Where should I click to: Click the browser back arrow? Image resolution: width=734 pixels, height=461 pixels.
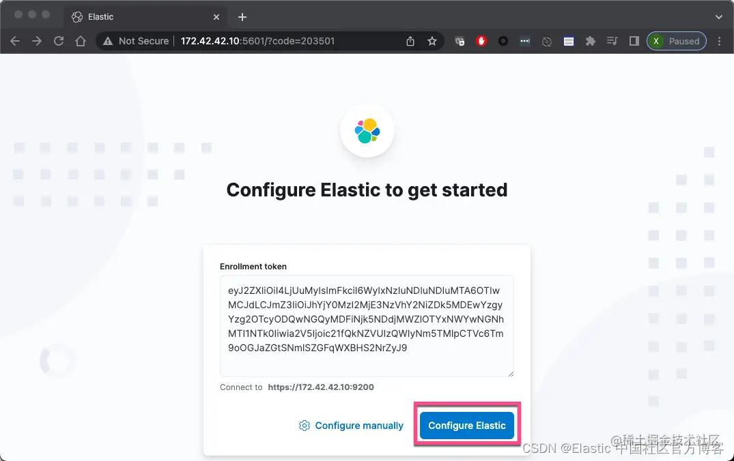click(x=15, y=41)
